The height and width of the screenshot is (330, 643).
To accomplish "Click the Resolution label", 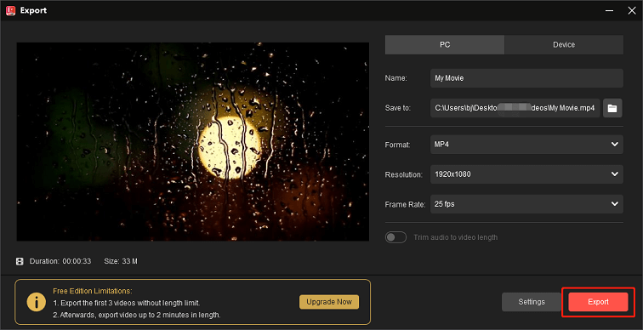I will pyautogui.click(x=403, y=174).
